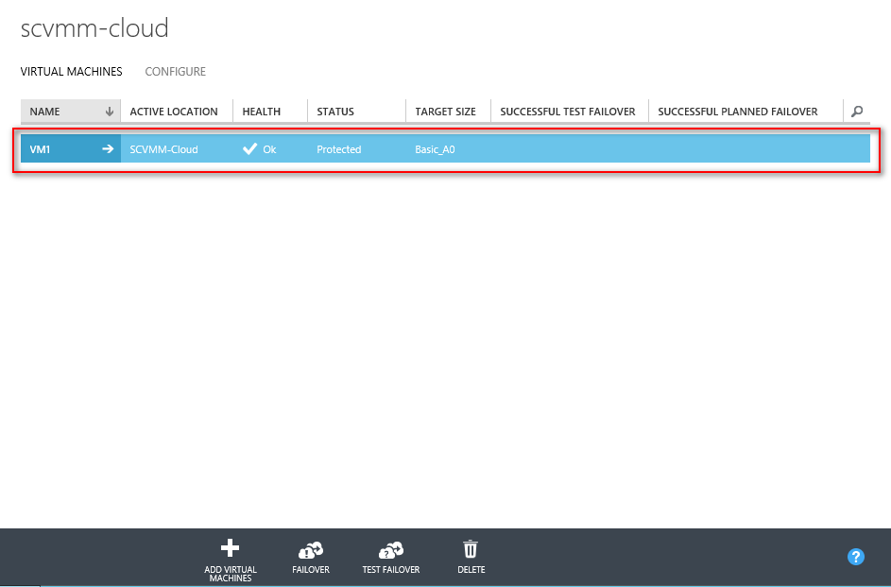Click the Successful Planned Failover header

[x=738, y=112]
